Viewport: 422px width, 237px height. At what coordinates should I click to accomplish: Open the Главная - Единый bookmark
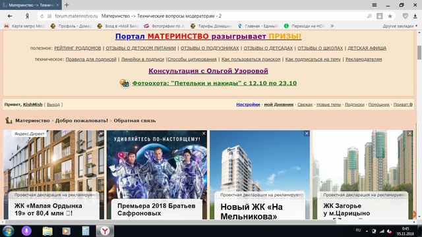pos(258,26)
